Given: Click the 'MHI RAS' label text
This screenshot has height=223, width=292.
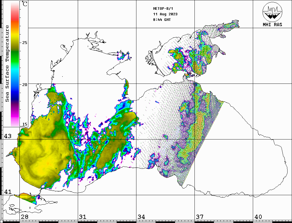Looking at the screenshot, I should click(x=272, y=24).
